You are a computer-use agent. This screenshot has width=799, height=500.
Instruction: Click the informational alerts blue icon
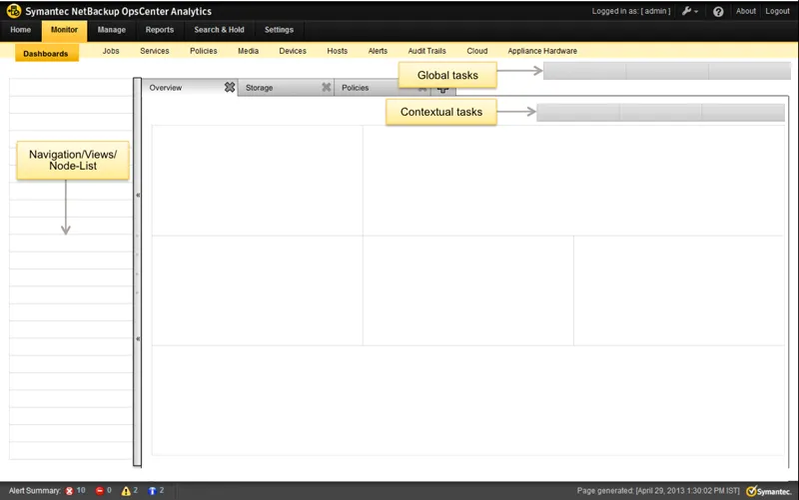(x=152, y=491)
